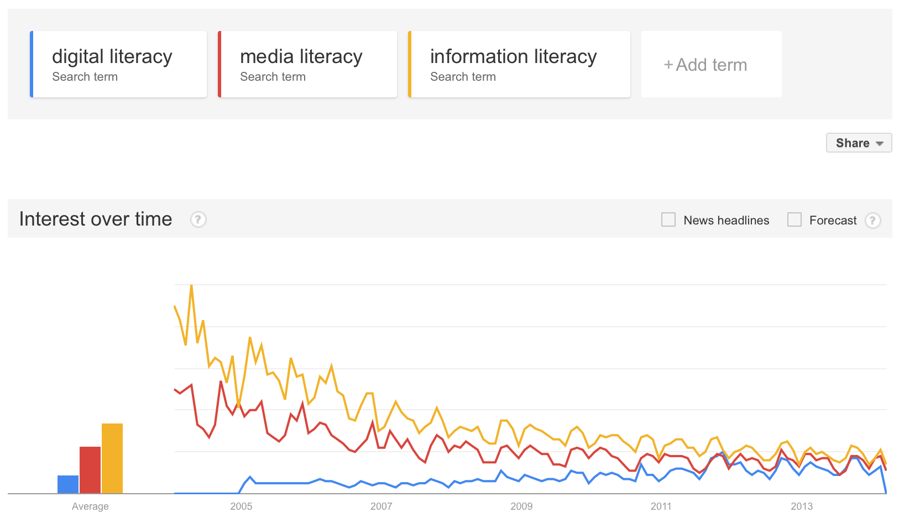Click the help icon next to Forecast

tap(872, 221)
